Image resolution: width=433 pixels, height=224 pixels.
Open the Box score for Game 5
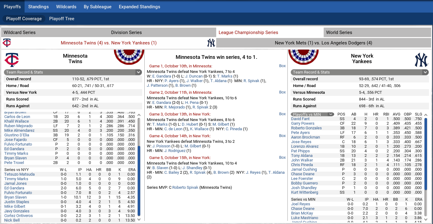pos(282,158)
